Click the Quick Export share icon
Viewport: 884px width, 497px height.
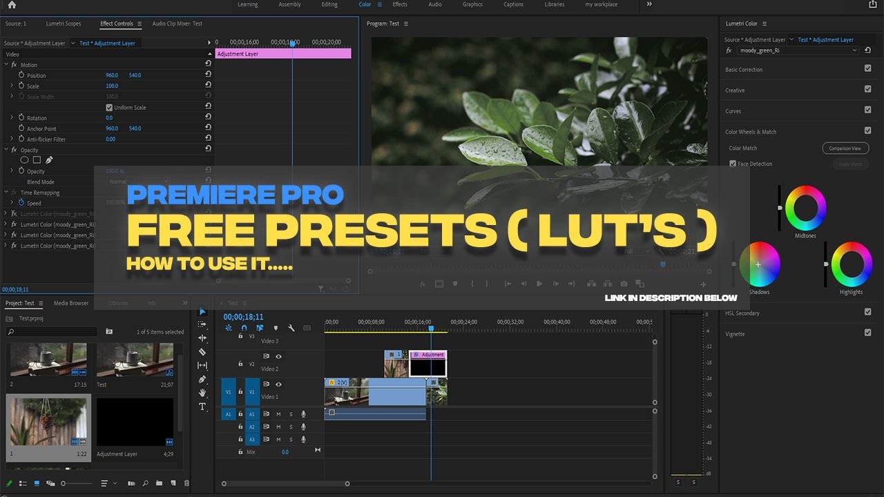click(873, 4)
